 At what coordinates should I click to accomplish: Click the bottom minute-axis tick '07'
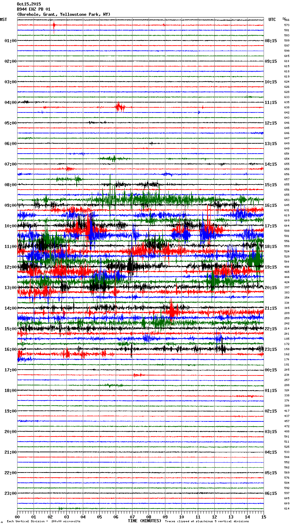pos(132,517)
